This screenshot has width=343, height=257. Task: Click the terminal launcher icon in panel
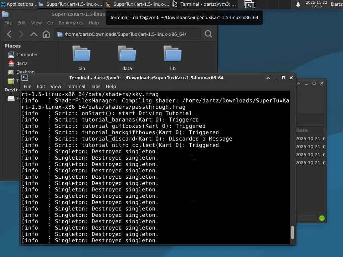click(x=250, y=4)
